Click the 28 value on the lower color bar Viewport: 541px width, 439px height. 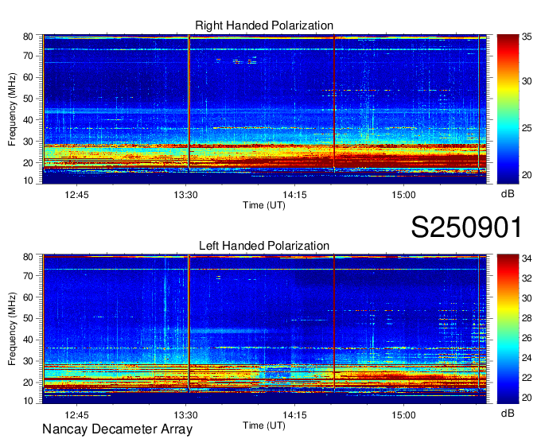(x=527, y=318)
